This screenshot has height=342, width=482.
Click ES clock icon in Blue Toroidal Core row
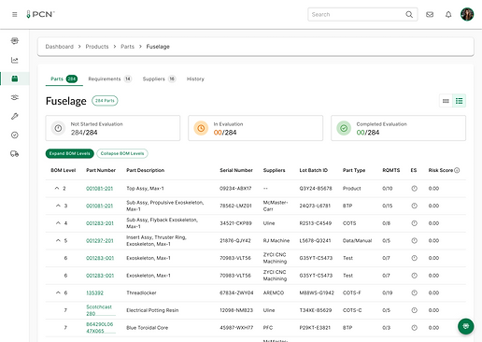(x=414, y=328)
